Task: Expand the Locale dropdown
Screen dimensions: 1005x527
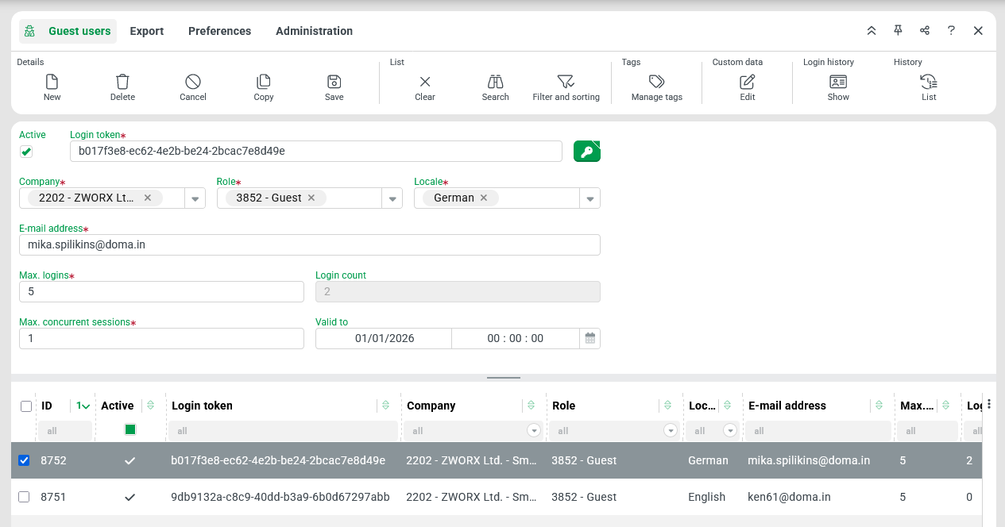Action: click(x=590, y=198)
